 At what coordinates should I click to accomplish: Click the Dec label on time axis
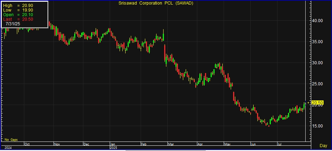87,144
